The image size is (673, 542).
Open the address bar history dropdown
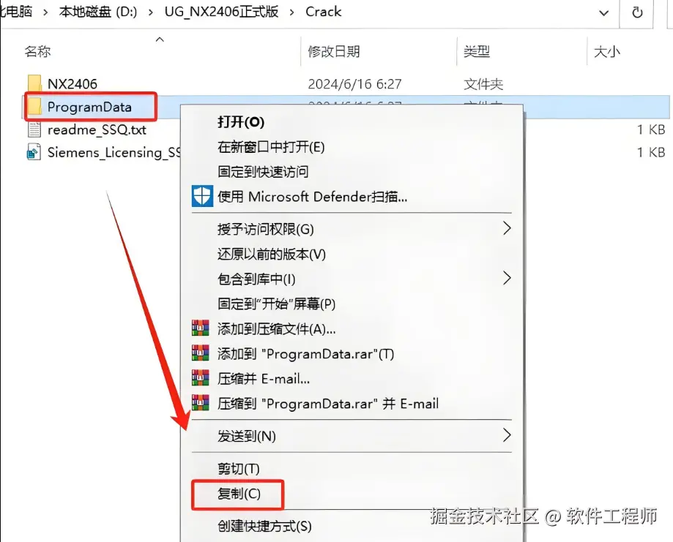[x=604, y=13]
